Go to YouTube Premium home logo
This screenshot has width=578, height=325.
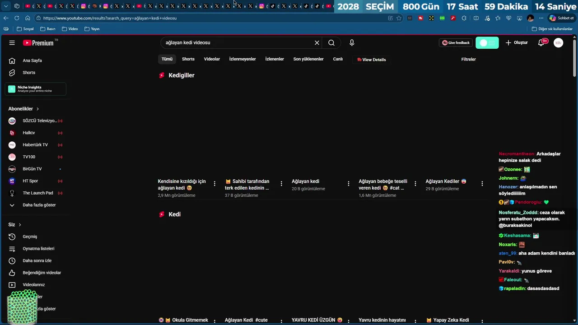coord(38,42)
